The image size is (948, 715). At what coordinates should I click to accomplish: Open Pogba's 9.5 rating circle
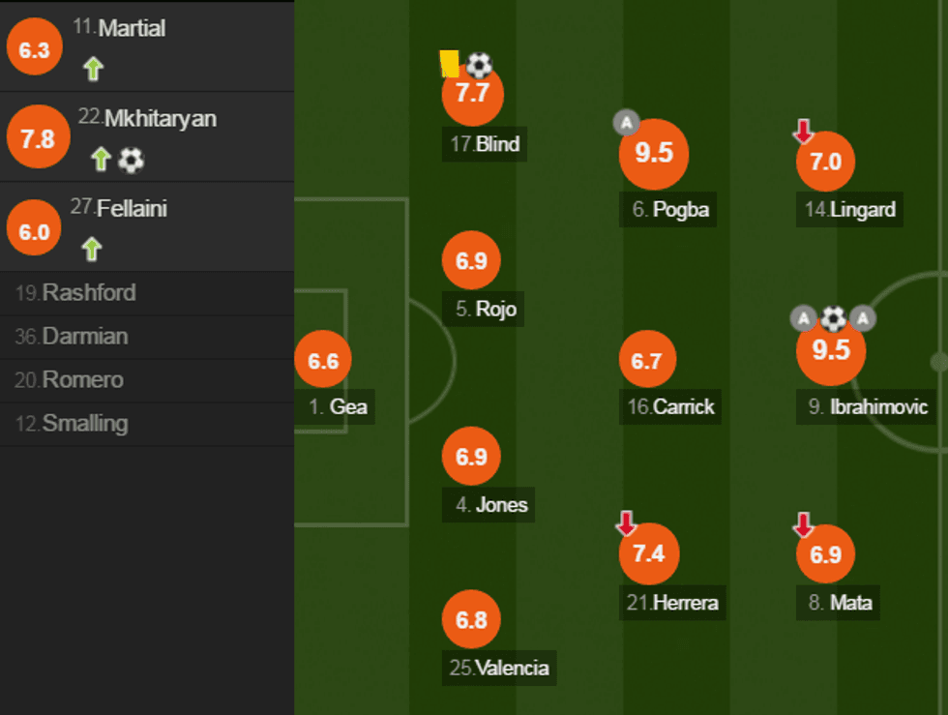click(653, 153)
